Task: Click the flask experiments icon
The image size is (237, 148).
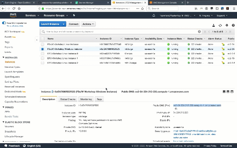Action: [214, 25]
